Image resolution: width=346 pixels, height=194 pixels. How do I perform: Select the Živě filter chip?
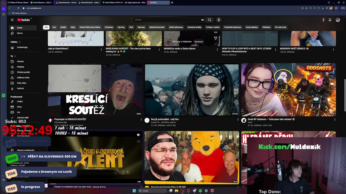click(131, 27)
